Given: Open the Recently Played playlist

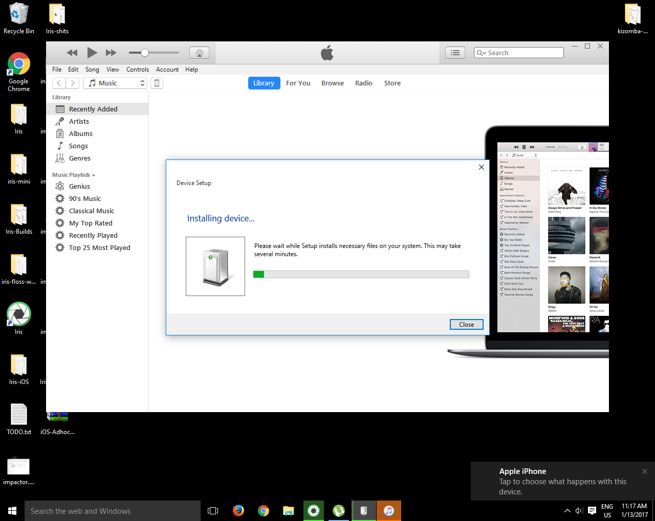Looking at the screenshot, I should (97, 235).
